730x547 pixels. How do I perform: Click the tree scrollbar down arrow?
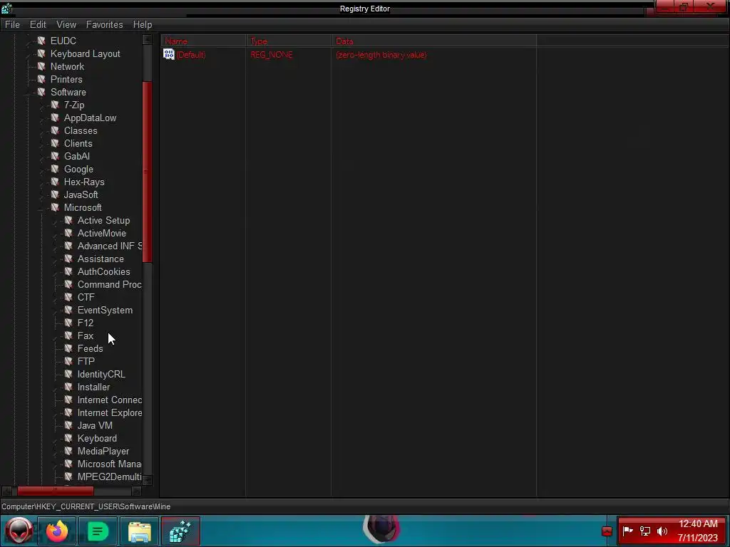point(147,479)
